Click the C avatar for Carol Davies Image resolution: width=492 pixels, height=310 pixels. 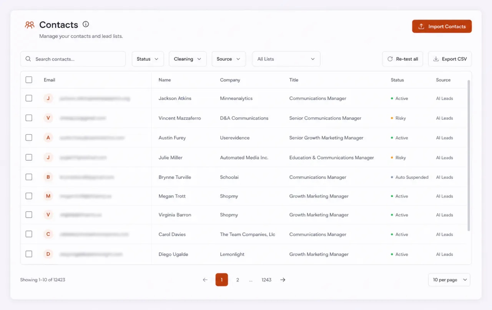point(48,234)
